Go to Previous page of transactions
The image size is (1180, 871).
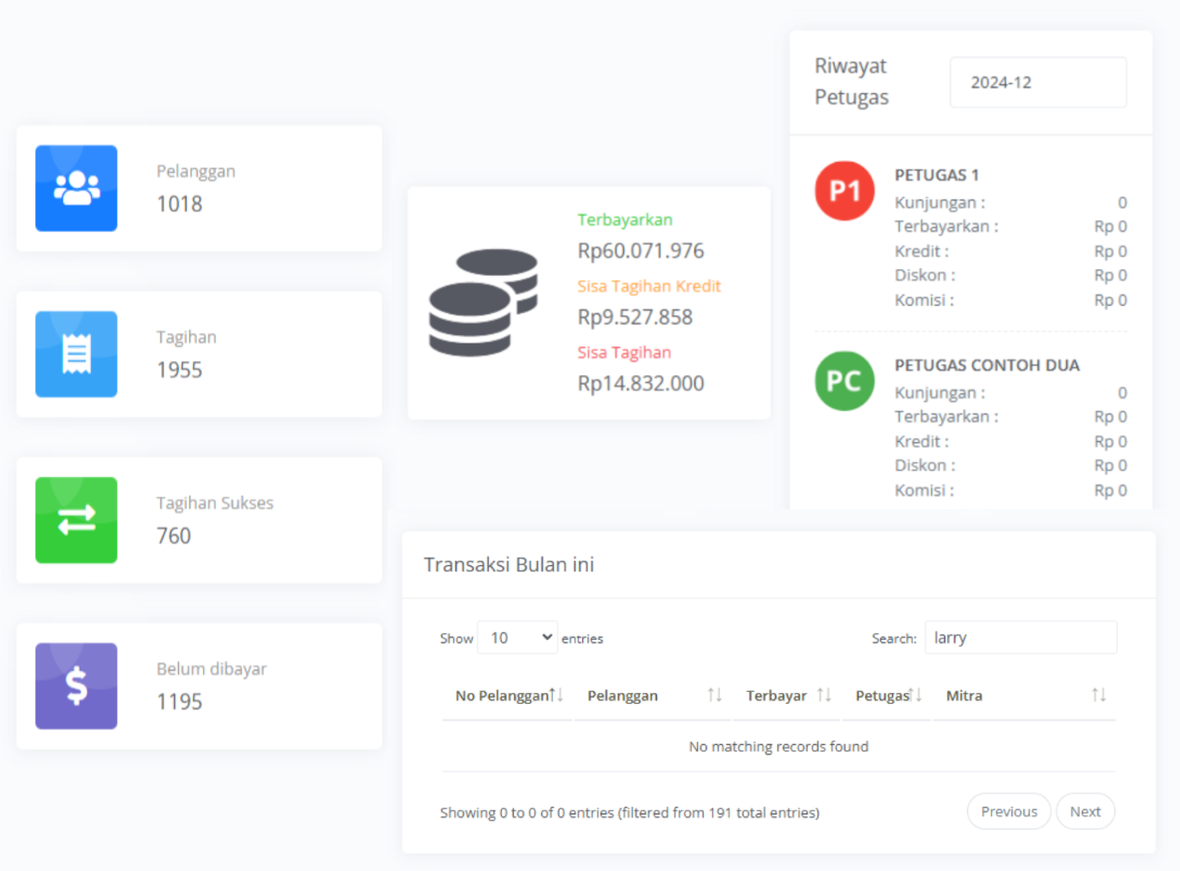click(x=1009, y=811)
